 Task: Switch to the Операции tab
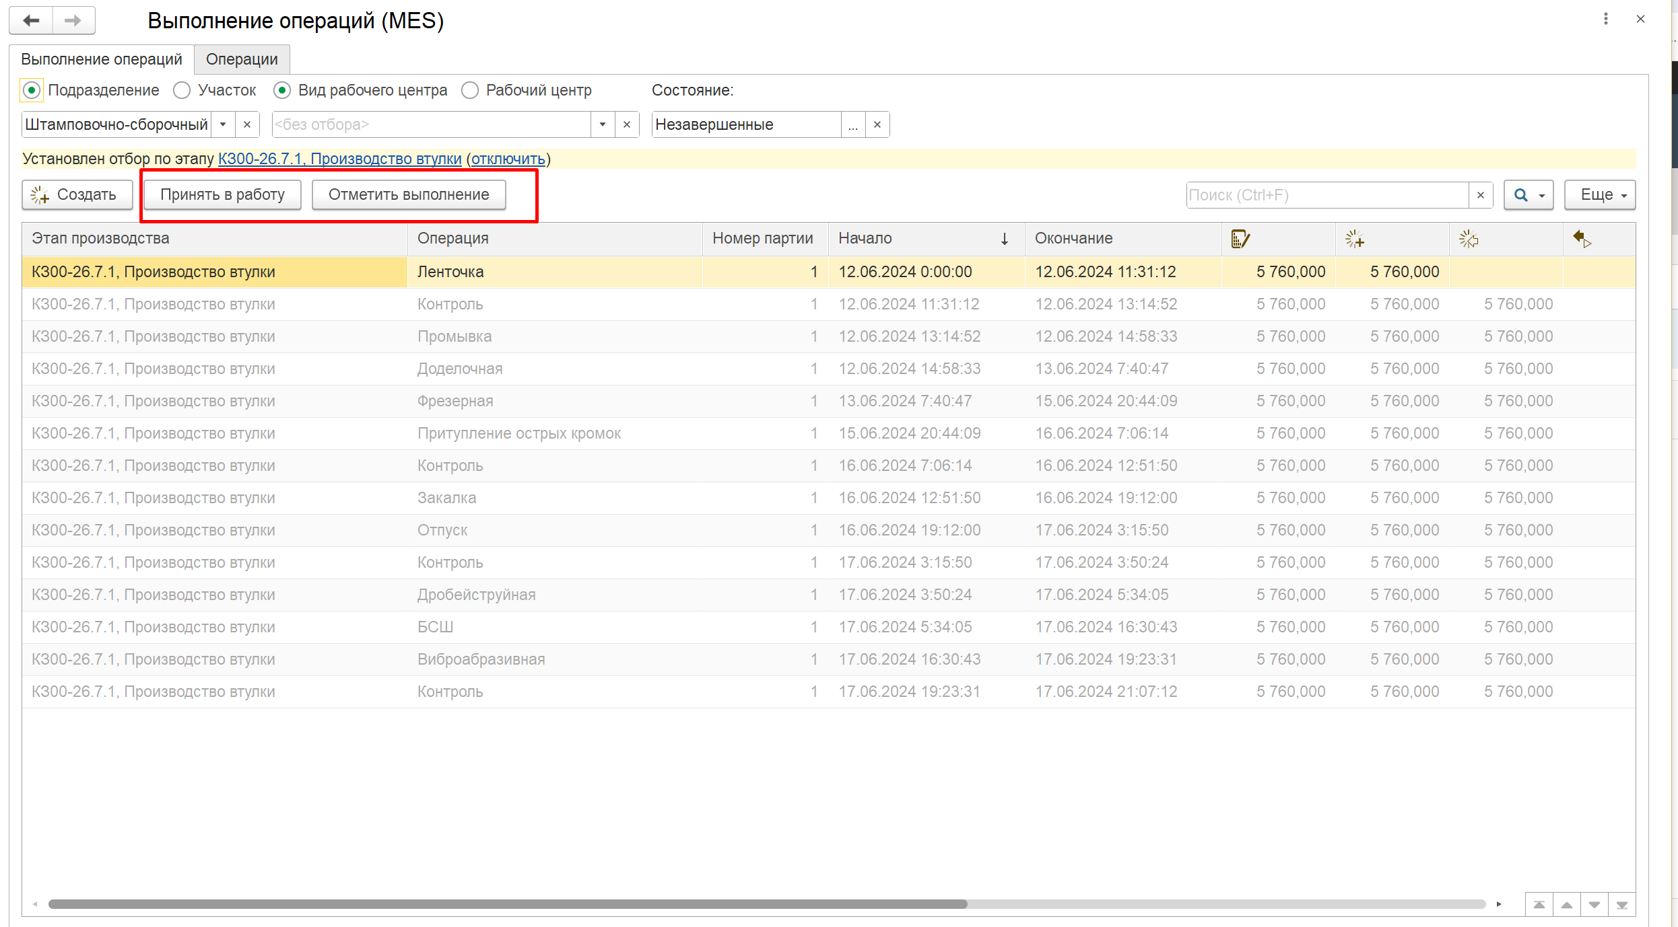coord(242,59)
